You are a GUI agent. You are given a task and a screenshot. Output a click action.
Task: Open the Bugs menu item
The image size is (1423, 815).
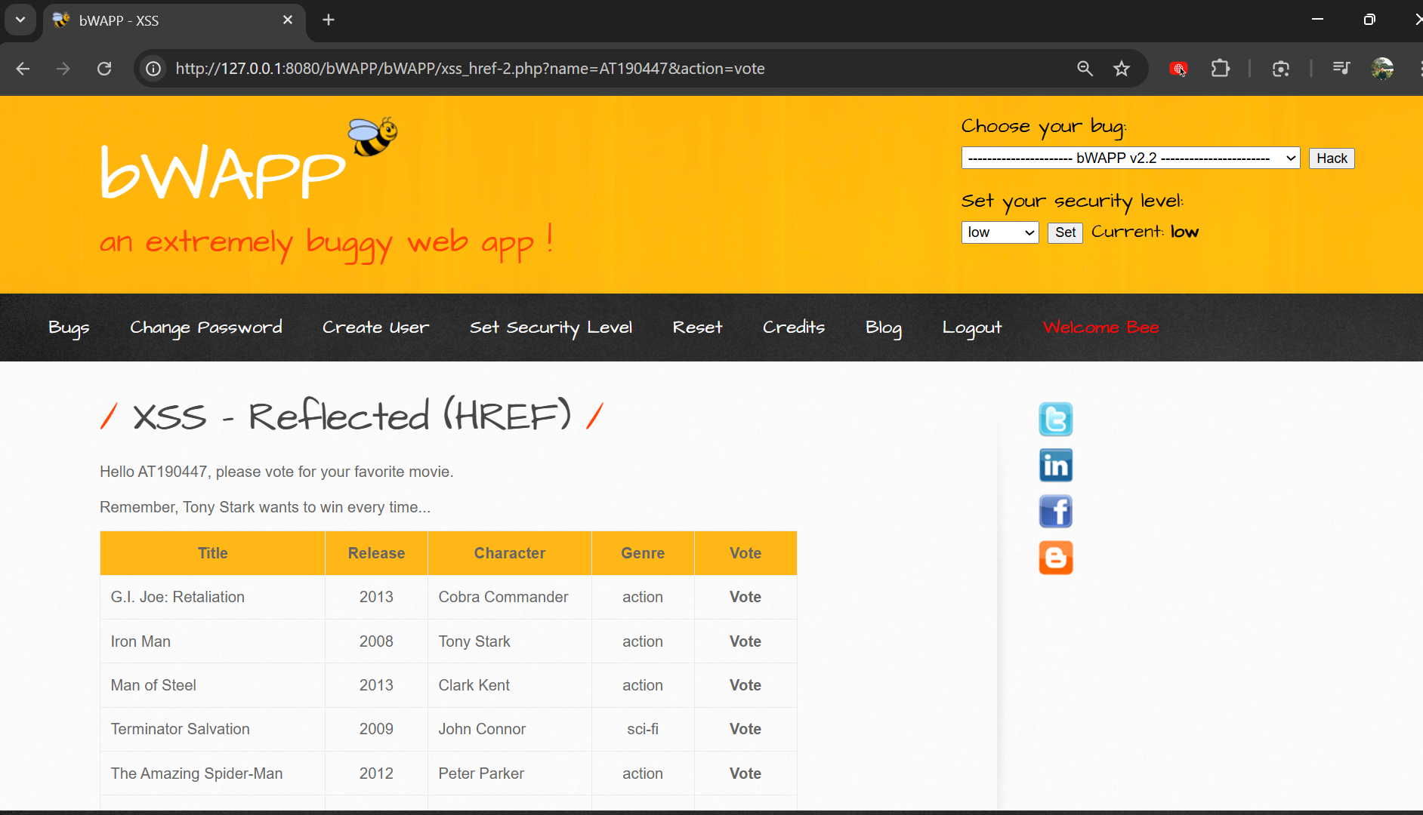tap(69, 328)
